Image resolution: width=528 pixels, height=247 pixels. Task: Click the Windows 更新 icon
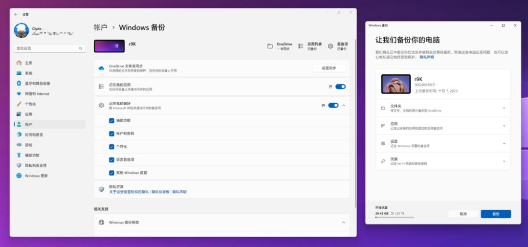click(19, 176)
